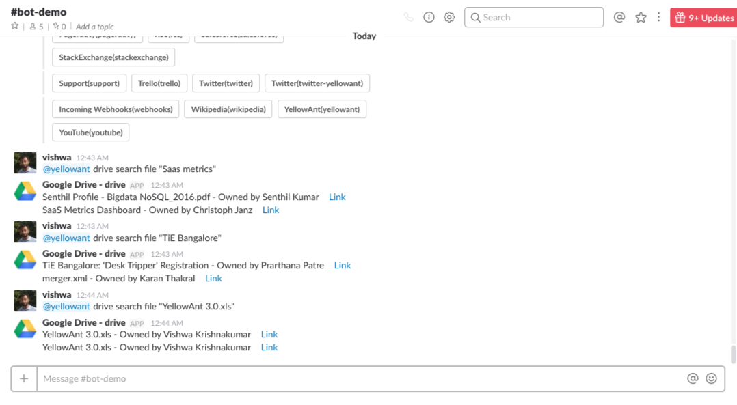Select the Trello(trello) button
Image resolution: width=737 pixels, height=405 pixels.
point(159,83)
